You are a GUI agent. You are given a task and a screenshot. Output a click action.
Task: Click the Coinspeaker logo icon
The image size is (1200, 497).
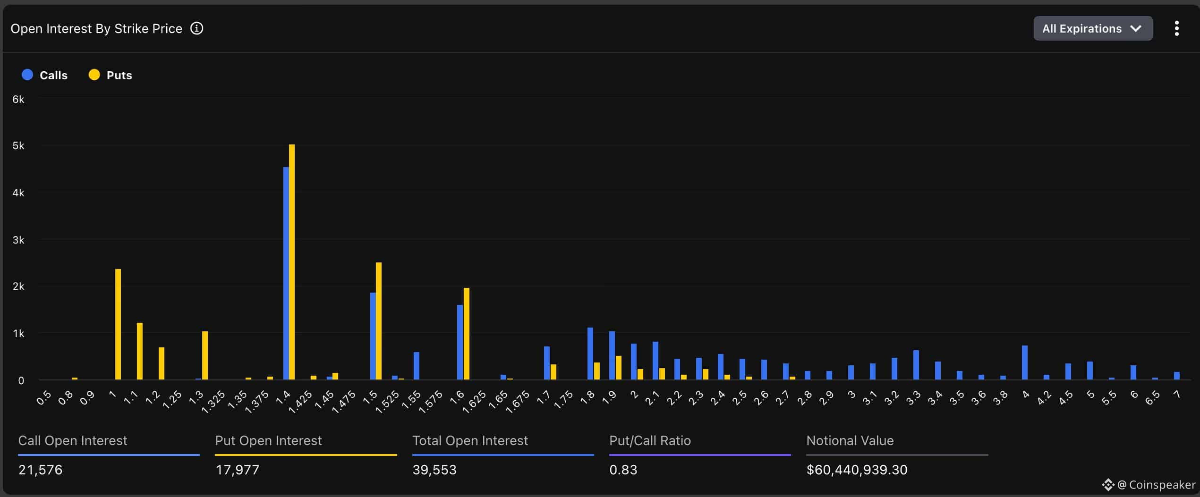pyautogui.click(x=1108, y=485)
